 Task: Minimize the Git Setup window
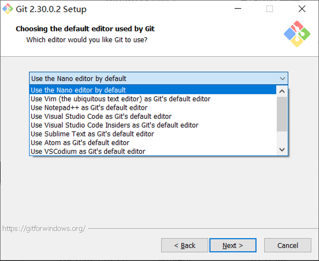[238, 9]
